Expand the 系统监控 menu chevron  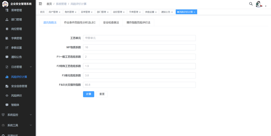(x=31, y=115)
